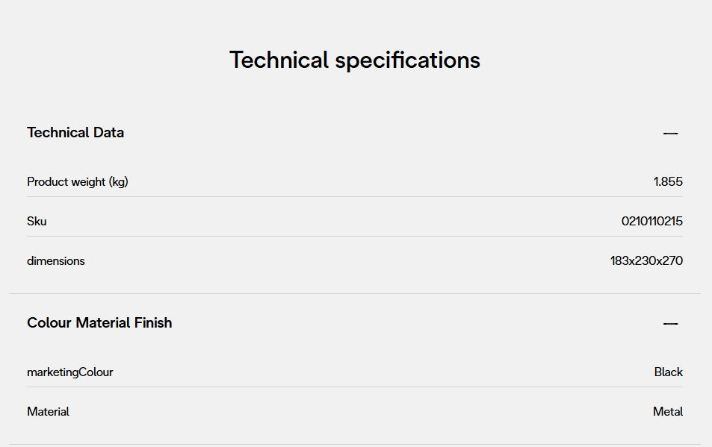Select the dimensions label
The height and width of the screenshot is (447, 712).
click(x=56, y=261)
